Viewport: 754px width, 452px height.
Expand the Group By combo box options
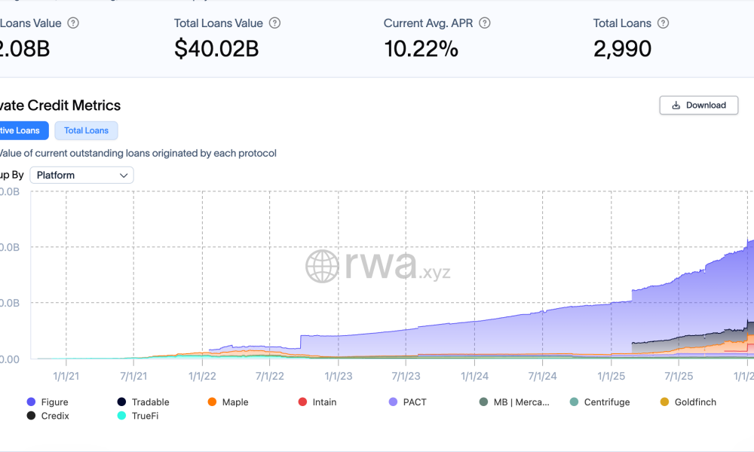(x=81, y=175)
